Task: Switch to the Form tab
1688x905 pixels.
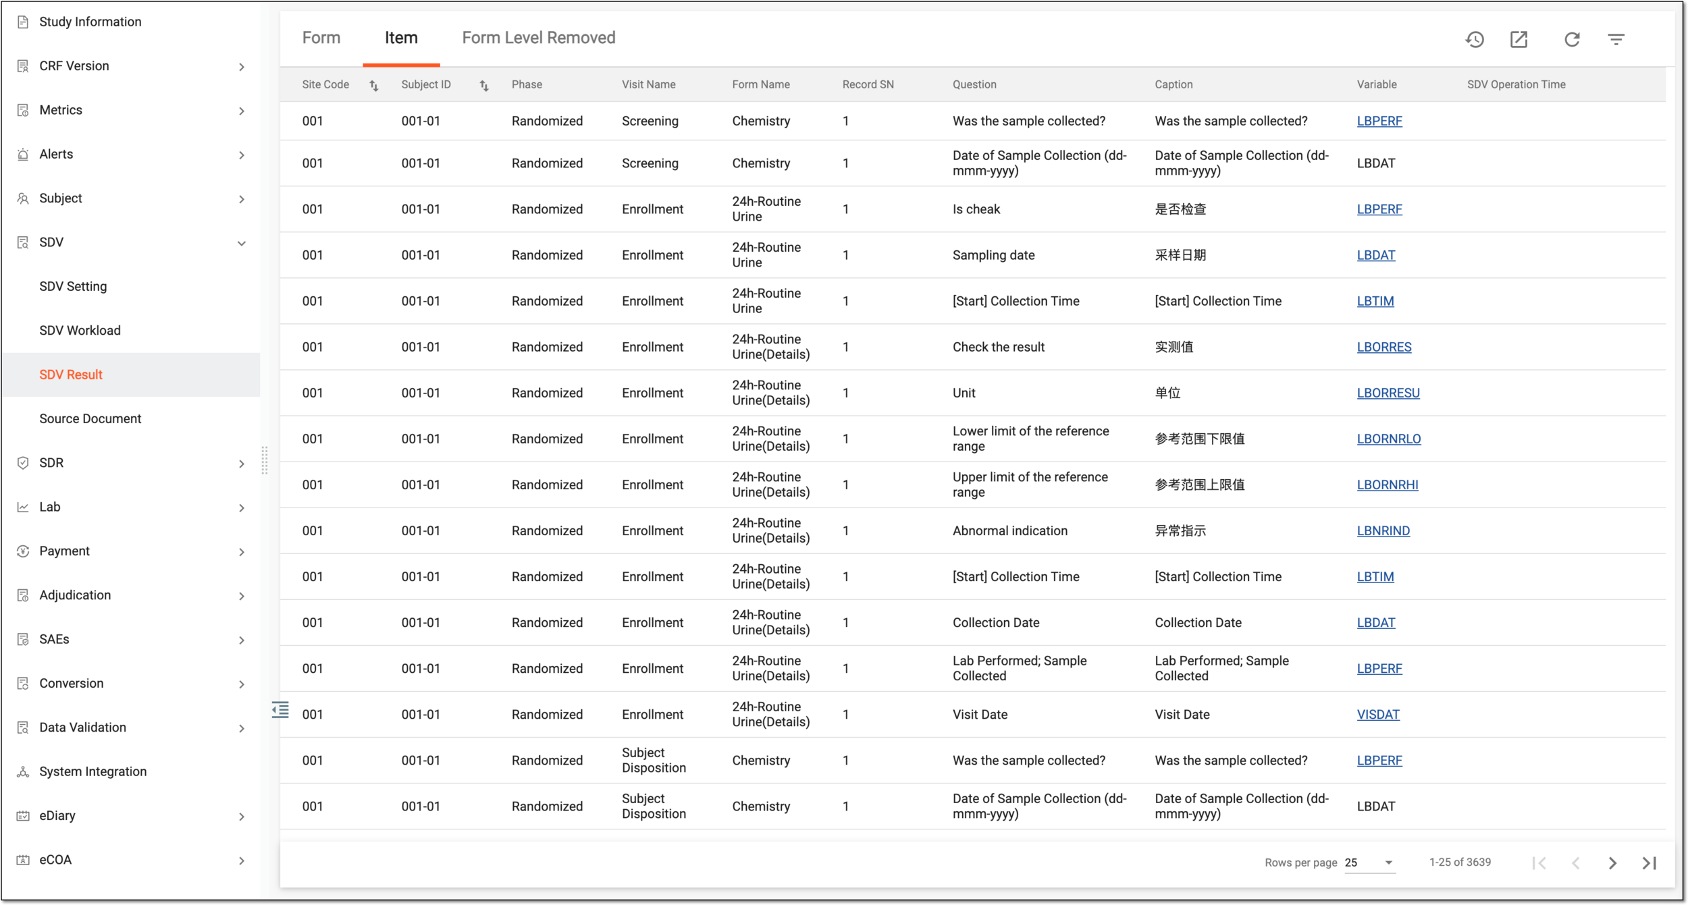Action: (x=321, y=38)
